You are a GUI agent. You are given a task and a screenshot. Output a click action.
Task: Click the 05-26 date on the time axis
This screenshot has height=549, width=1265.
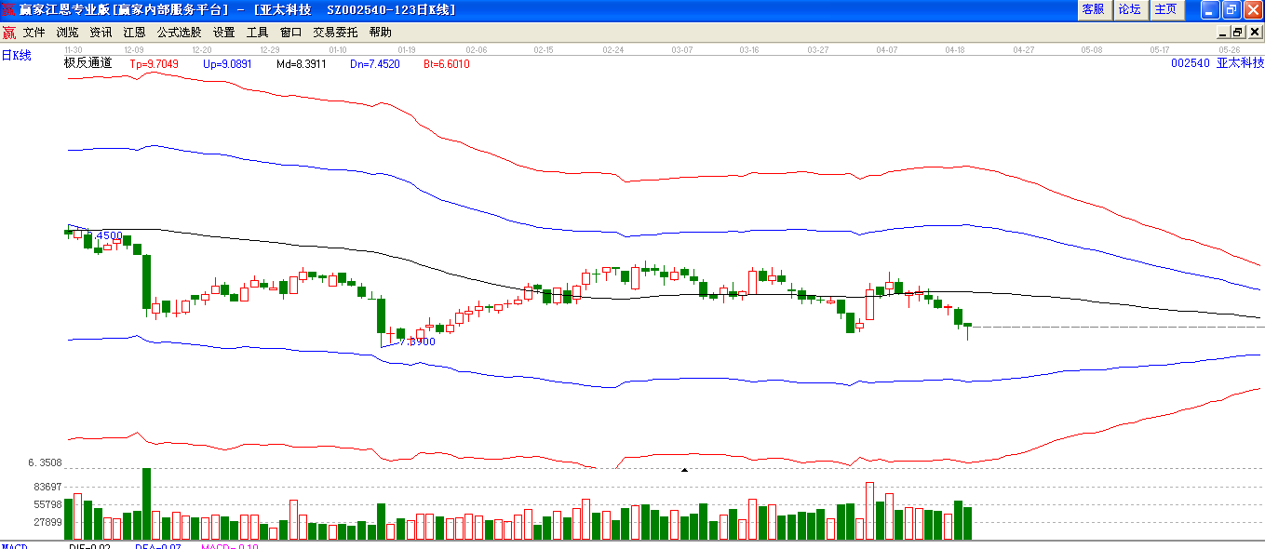coord(1230,49)
